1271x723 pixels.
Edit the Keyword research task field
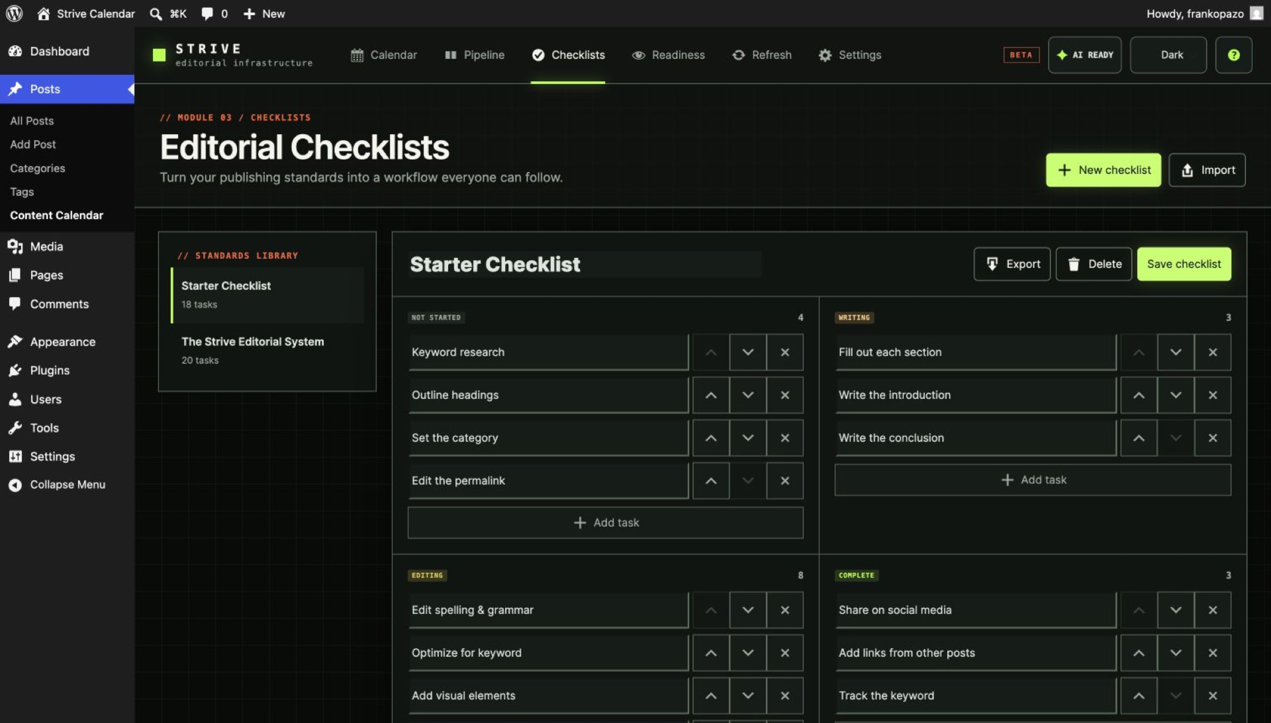click(548, 352)
